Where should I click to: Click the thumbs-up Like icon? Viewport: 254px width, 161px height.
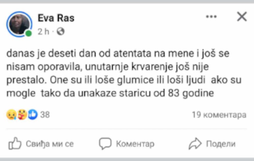point(15,144)
